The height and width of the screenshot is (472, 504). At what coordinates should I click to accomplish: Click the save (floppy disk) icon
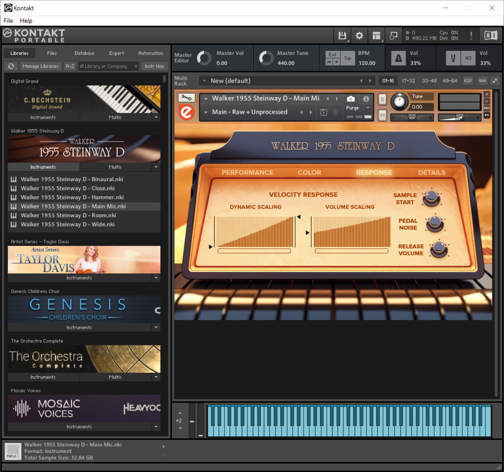342,36
